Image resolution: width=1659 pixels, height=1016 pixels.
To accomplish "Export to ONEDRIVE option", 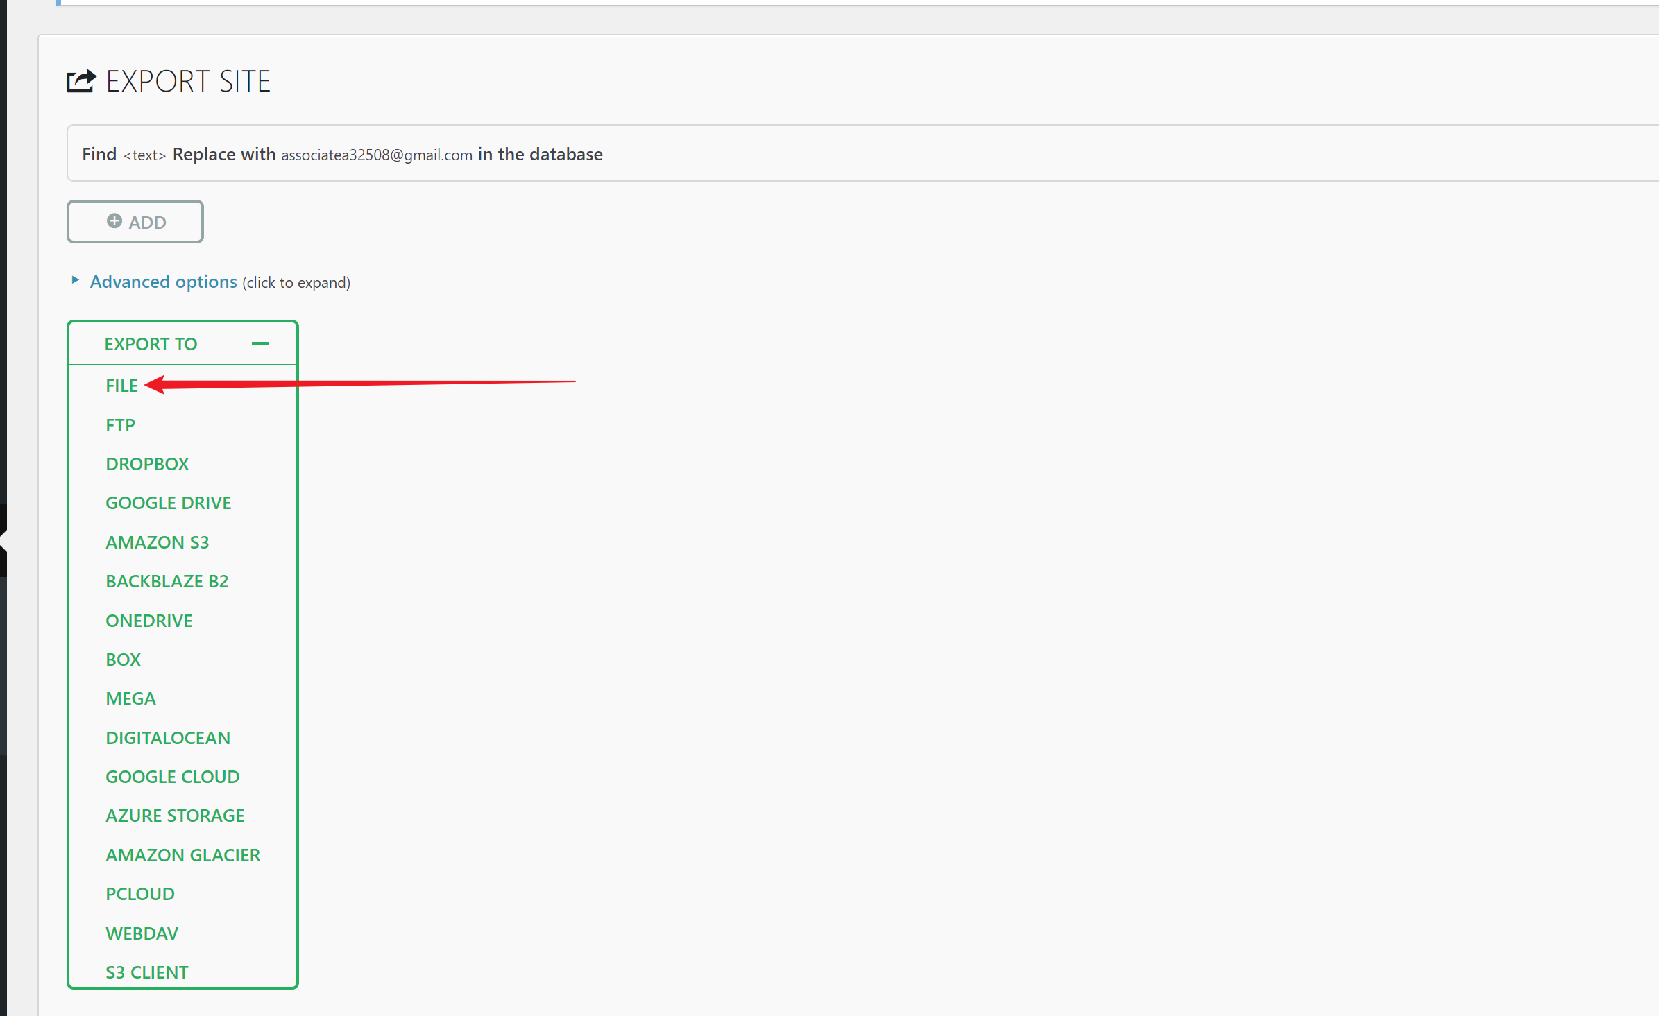I will pos(149,621).
